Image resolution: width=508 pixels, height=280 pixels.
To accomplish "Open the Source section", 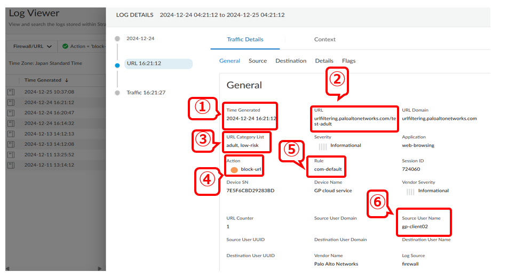I will 257,61.
